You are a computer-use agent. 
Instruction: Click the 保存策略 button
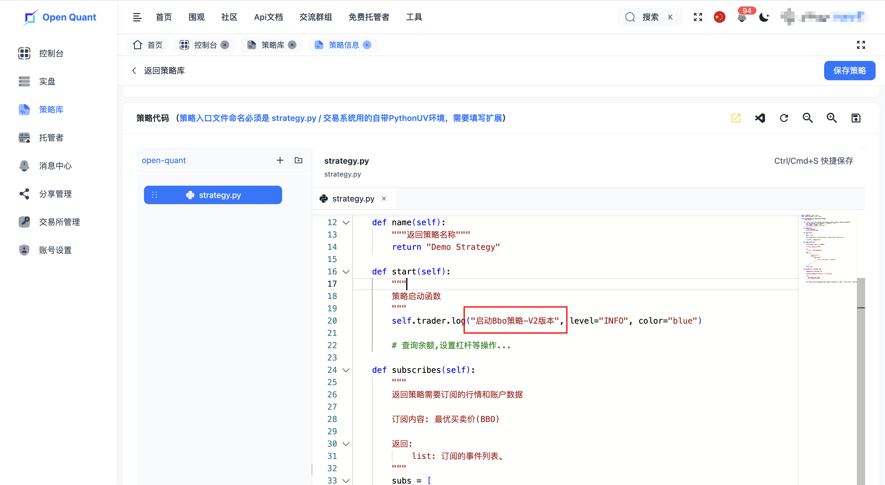pos(849,71)
